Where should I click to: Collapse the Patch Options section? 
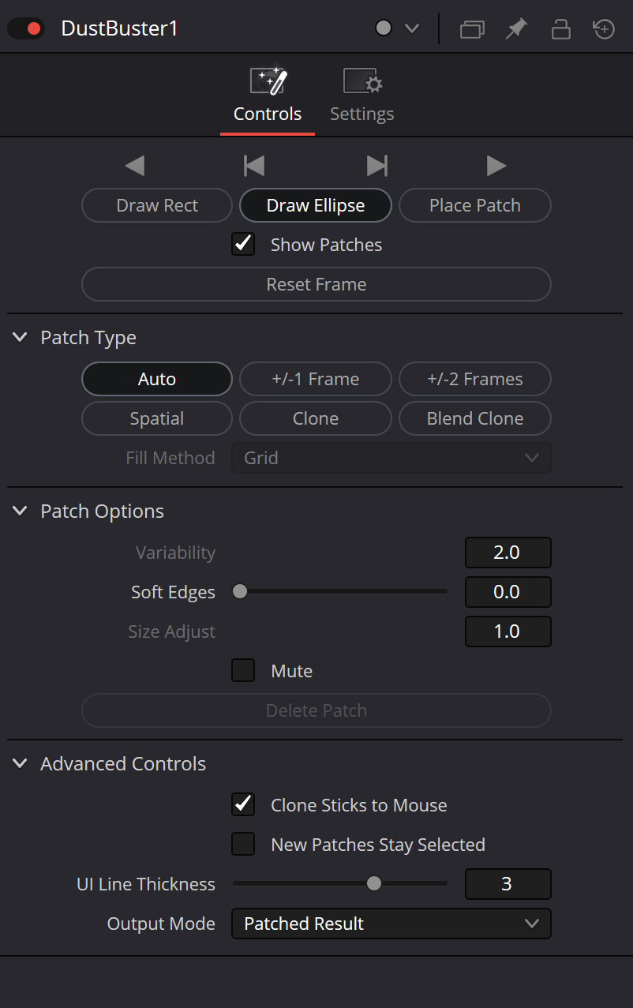pos(20,511)
